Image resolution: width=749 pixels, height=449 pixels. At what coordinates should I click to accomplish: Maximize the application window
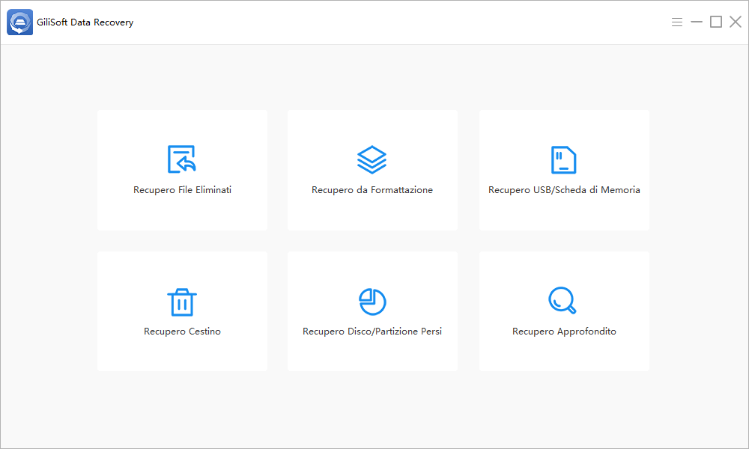pos(716,22)
